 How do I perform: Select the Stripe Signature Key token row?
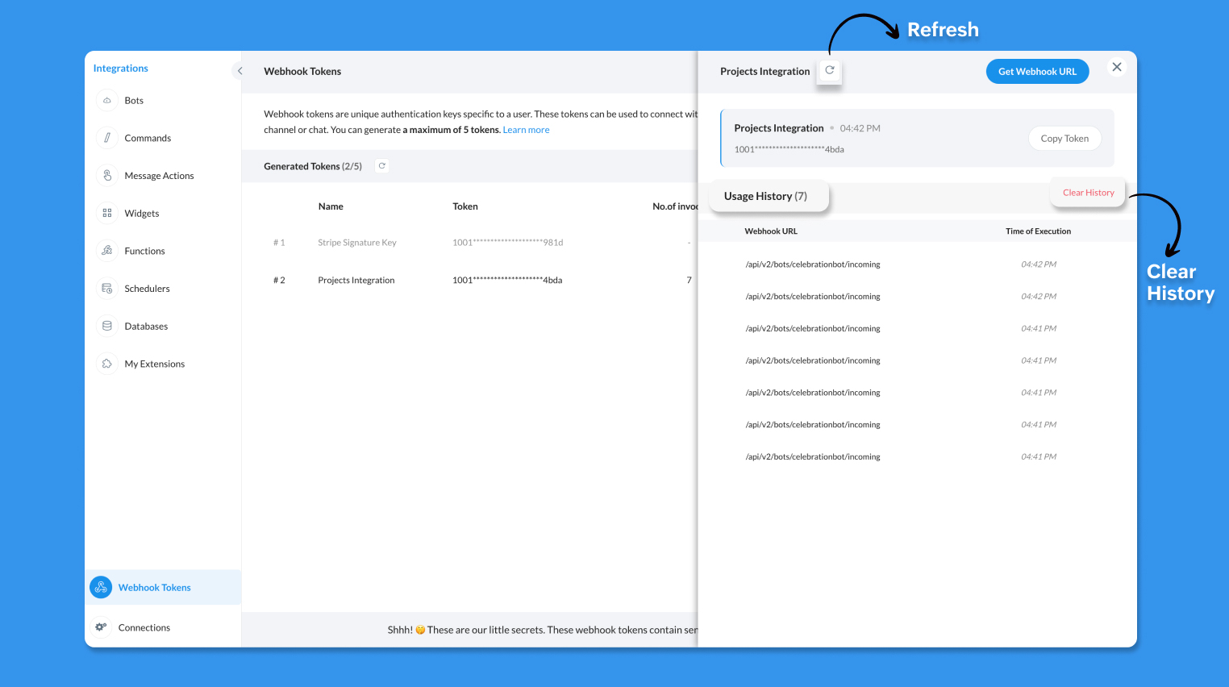click(x=357, y=243)
